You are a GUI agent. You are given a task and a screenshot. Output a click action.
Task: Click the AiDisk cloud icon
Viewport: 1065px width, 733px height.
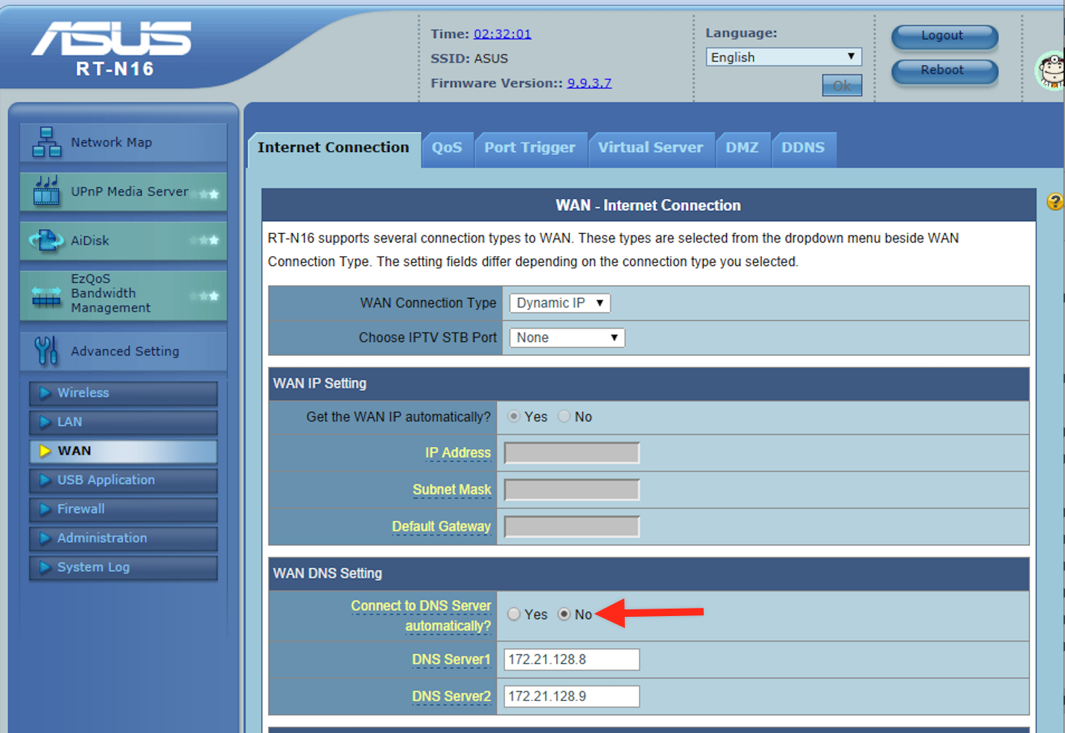46,240
